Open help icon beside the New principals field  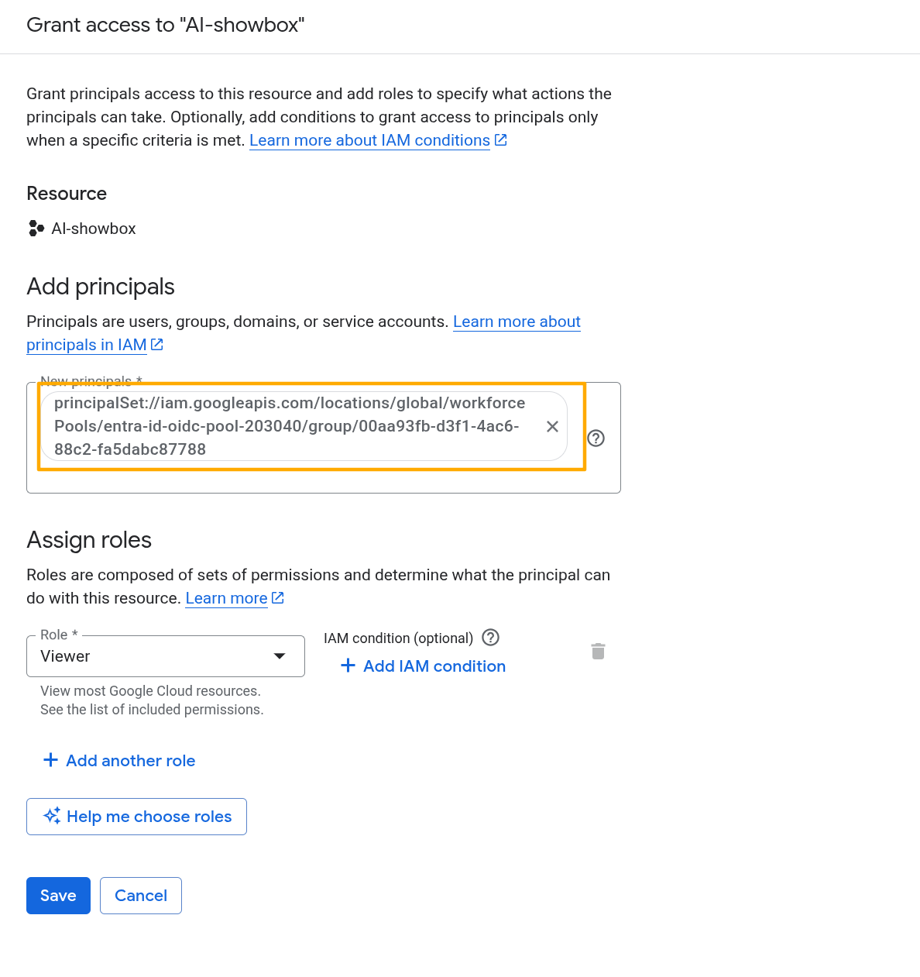(596, 439)
